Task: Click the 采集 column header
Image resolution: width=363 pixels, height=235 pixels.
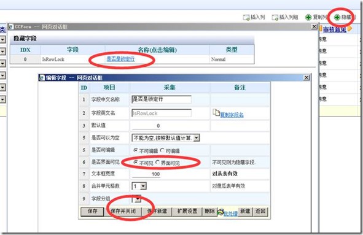Action: [x=170, y=88]
